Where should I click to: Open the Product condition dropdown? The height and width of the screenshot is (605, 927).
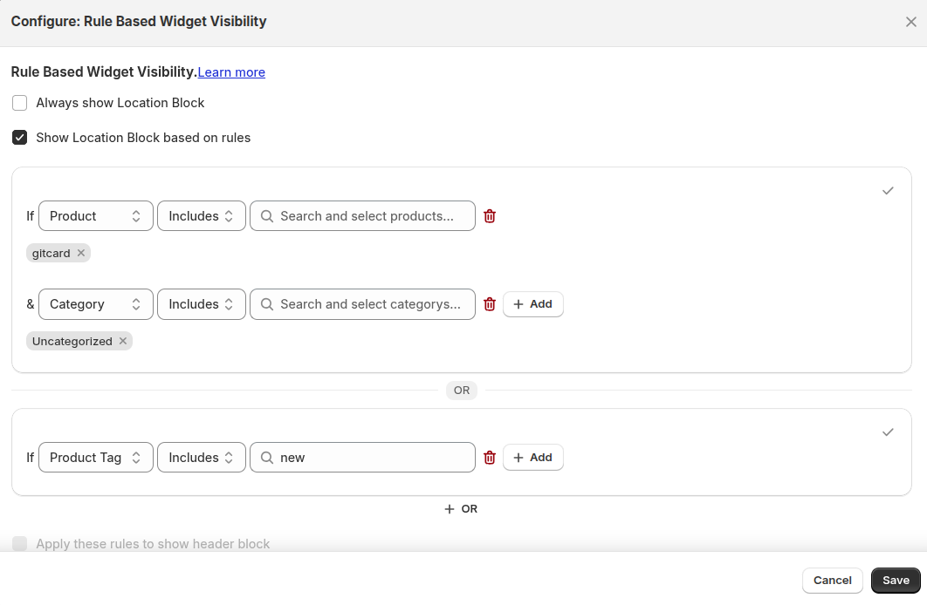(95, 215)
